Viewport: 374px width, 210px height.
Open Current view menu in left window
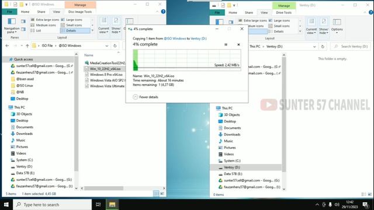pyautogui.click(x=103, y=26)
